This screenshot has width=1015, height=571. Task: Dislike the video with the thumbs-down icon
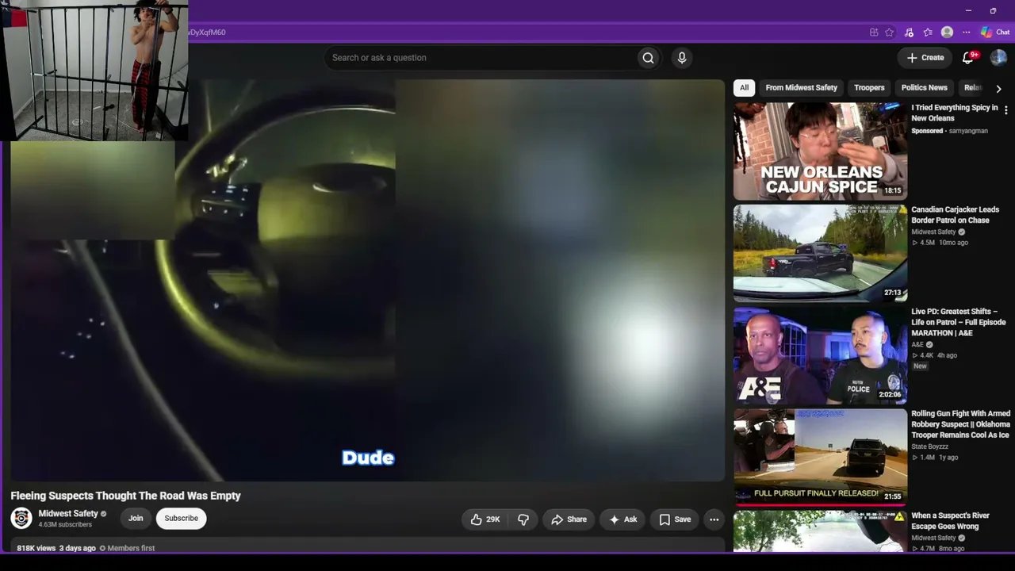point(523,519)
